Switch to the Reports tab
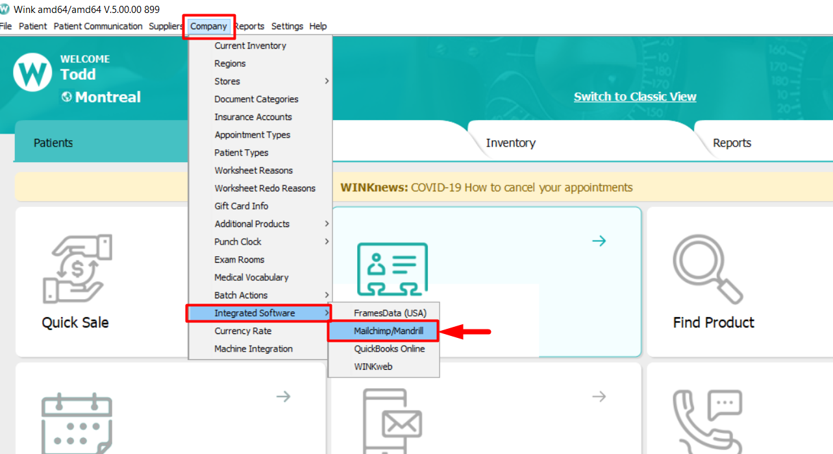Viewport: 833px width, 454px height. tap(731, 143)
